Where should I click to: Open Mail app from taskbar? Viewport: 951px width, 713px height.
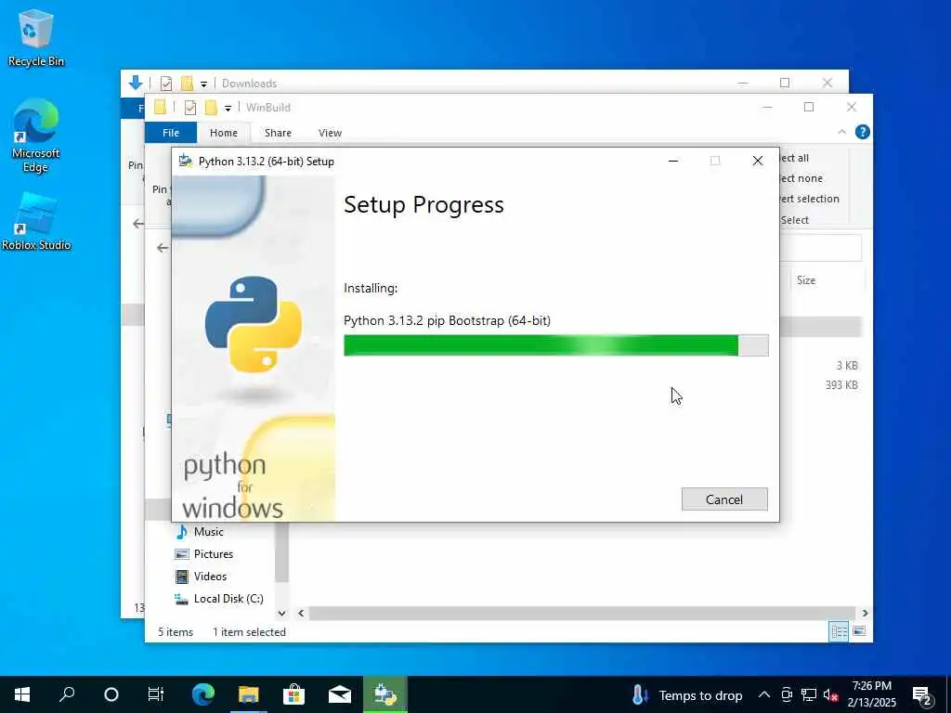(340, 694)
